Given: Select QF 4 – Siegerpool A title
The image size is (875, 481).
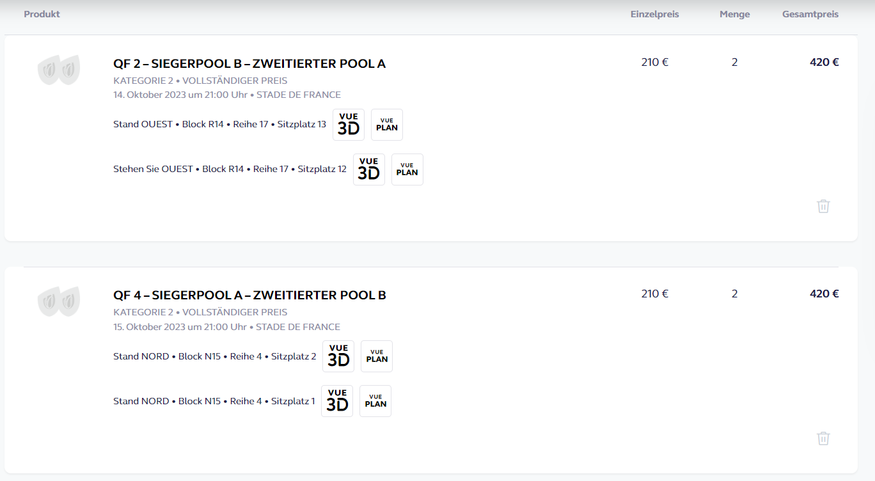Looking at the screenshot, I should pos(249,295).
